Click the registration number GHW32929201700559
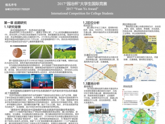 17,9
